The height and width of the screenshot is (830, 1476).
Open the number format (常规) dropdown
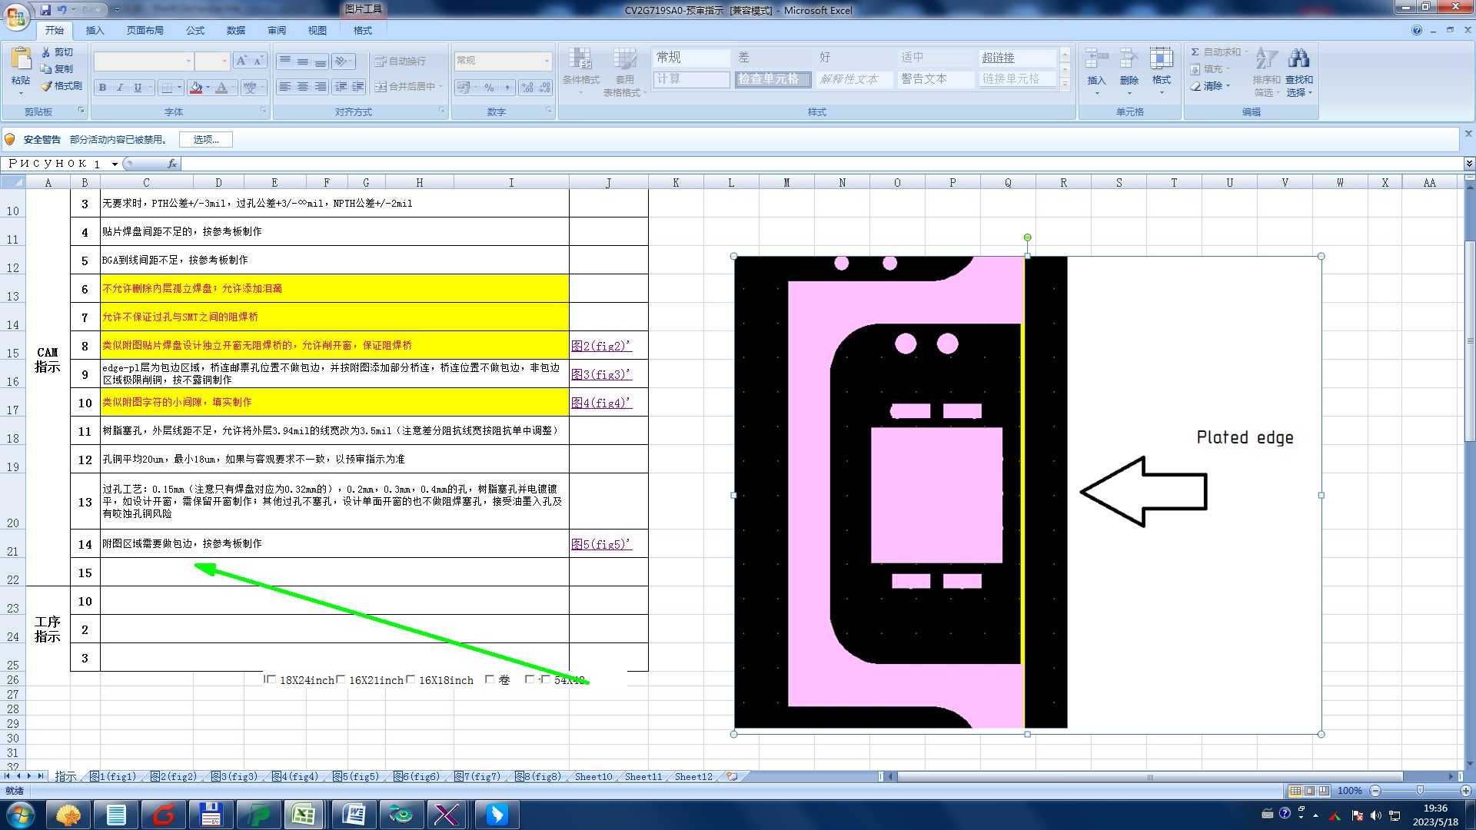[x=547, y=61]
